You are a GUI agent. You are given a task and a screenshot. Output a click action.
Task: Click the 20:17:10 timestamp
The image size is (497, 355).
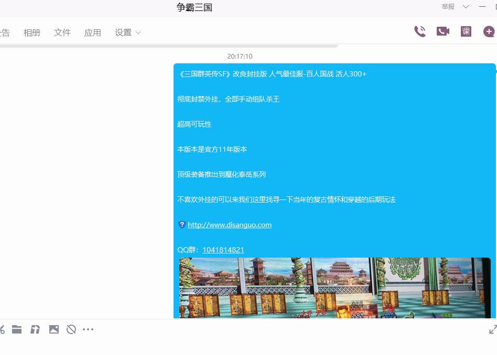240,57
